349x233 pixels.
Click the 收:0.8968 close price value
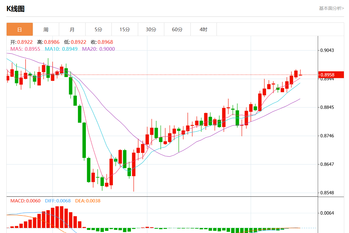(x=102, y=42)
